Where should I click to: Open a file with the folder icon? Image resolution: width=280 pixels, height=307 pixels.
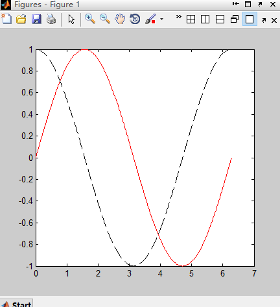coord(21,19)
